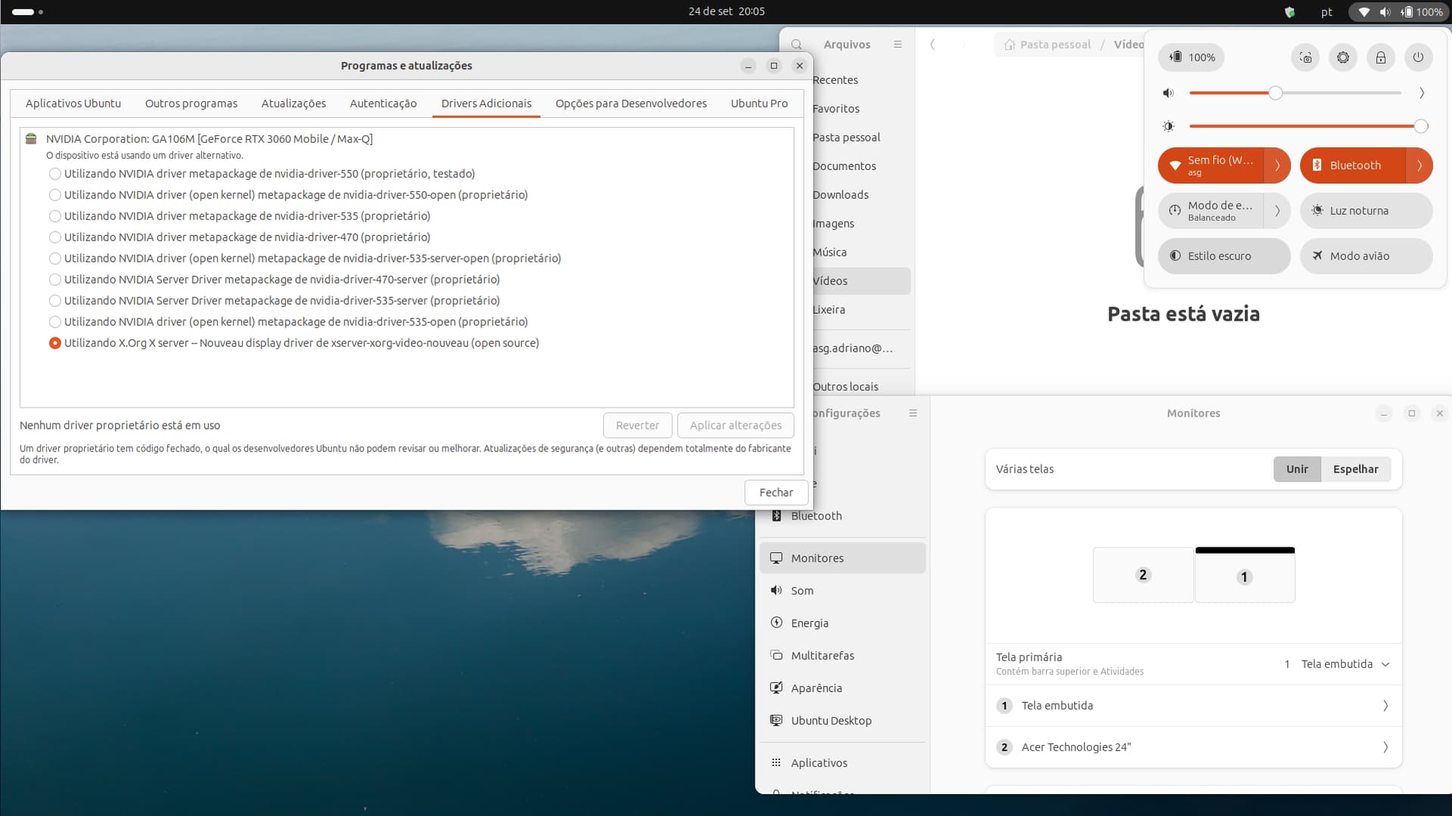Open Aparência settings in sidebar
Image resolution: width=1452 pixels, height=816 pixels.
pos(842,688)
